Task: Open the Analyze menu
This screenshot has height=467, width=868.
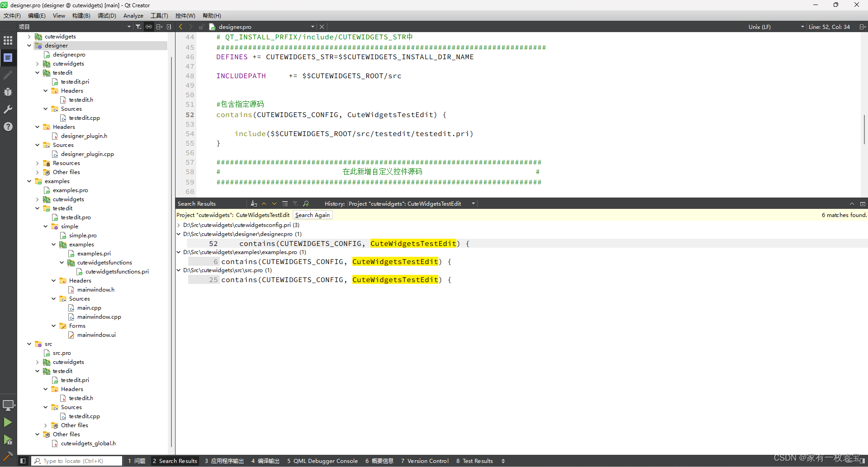Action: (x=133, y=15)
